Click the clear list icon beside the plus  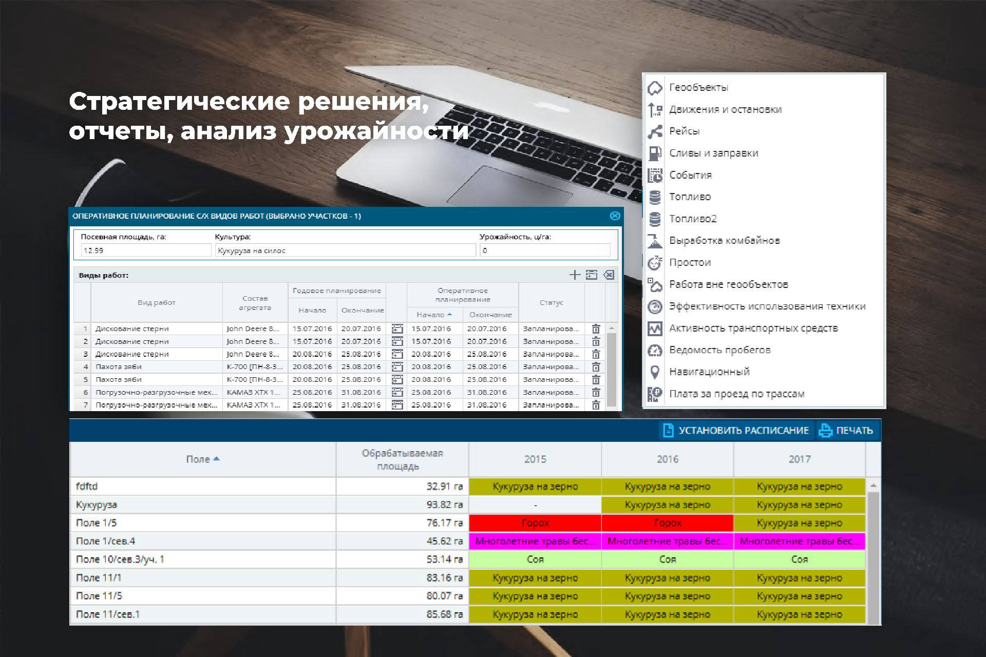click(x=609, y=275)
